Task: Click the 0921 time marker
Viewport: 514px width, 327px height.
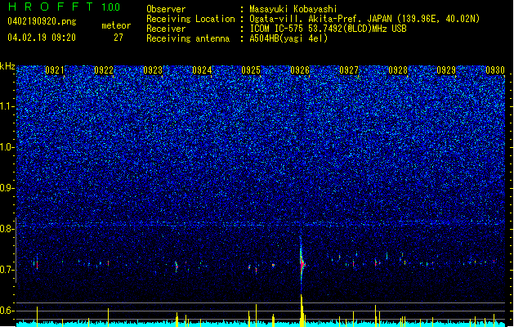Action: pos(55,70)
